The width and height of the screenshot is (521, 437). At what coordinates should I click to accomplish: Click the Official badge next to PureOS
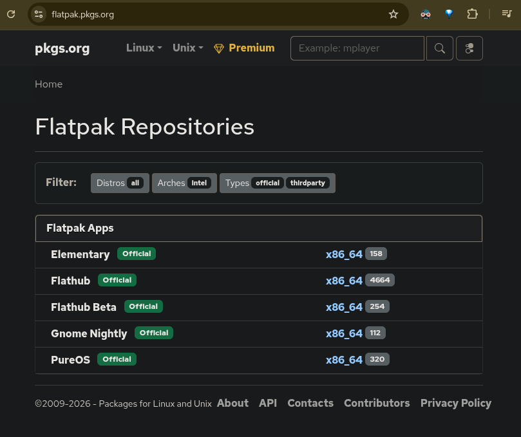point(117,359)
